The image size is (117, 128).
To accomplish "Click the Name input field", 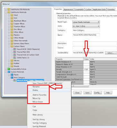I will pos(86,35).
